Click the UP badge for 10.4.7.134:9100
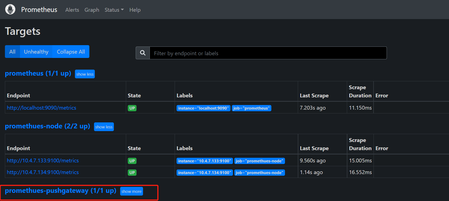Image resolution: width=449 pixels, height=201 pixels. pos(132,172)
